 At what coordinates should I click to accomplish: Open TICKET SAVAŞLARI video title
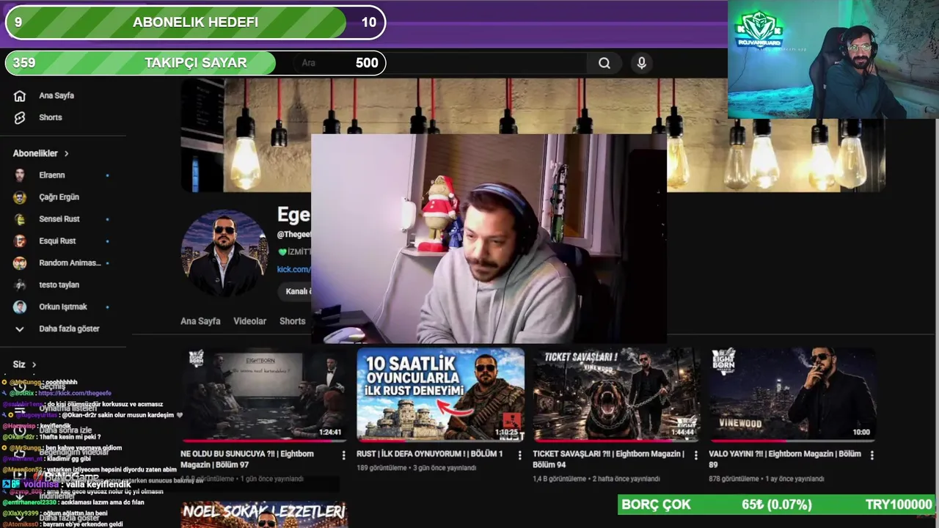click(x=609, y=459)
